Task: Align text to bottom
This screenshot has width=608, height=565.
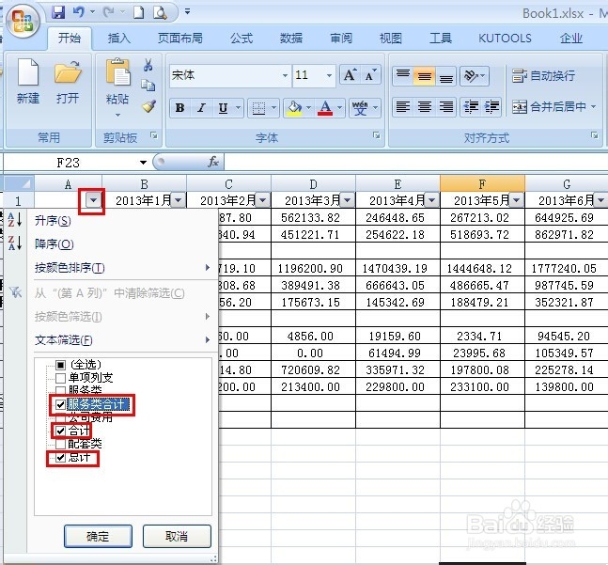Action: click(x=446, y=75)
